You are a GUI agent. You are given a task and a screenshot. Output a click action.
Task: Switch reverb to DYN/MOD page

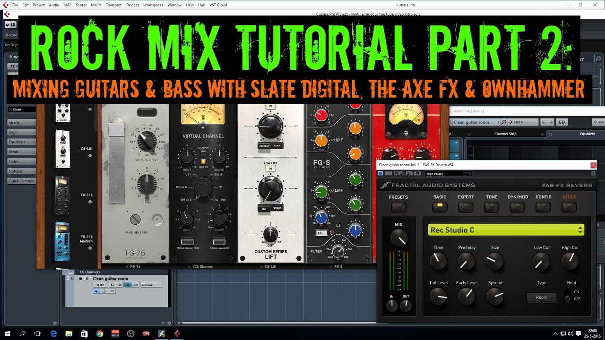pyautogui.click(x=518, y=206)
